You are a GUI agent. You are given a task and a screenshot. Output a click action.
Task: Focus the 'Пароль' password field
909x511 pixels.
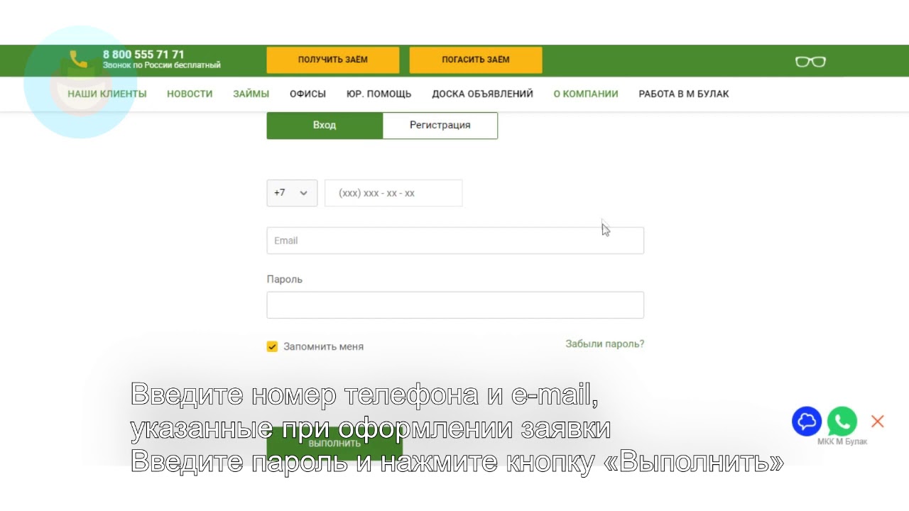point(455,305)
